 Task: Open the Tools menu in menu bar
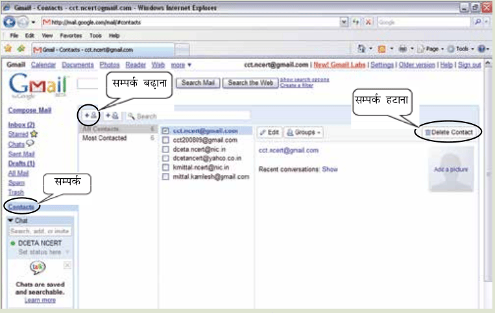[95, 36]
